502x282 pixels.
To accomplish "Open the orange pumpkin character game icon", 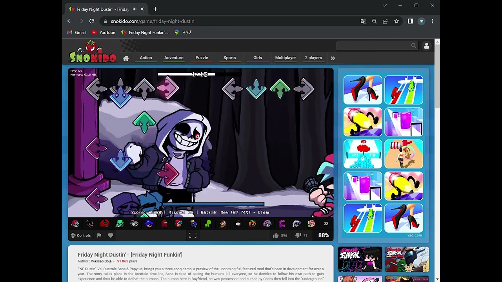I will (x=252, y=224).
